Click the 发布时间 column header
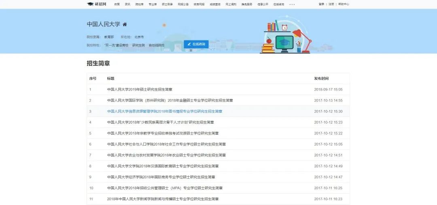Viewport: 437px width, 205px height. [x=321, y=78]
